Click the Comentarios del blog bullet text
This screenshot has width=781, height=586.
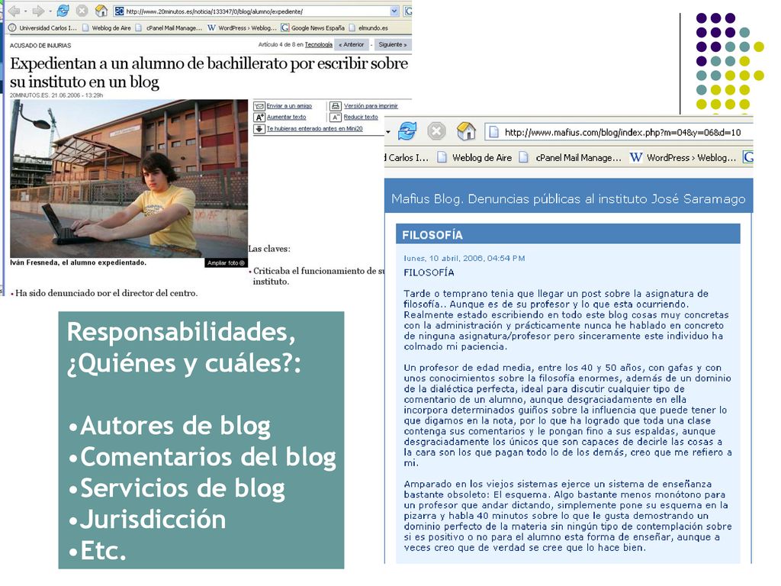click(207, 458)
